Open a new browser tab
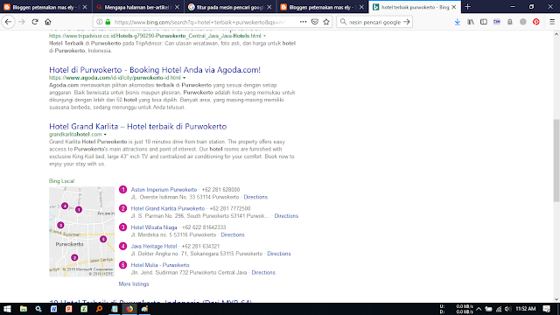The width and height of the screenshot is (560, 315). point(467,7)
